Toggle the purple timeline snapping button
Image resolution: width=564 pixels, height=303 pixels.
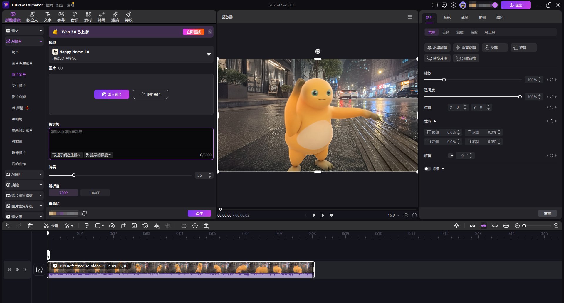[x=484, y=226]
